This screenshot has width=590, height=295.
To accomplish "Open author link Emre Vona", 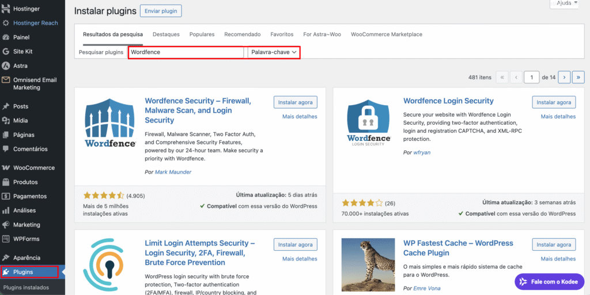I will click(427, 288).
